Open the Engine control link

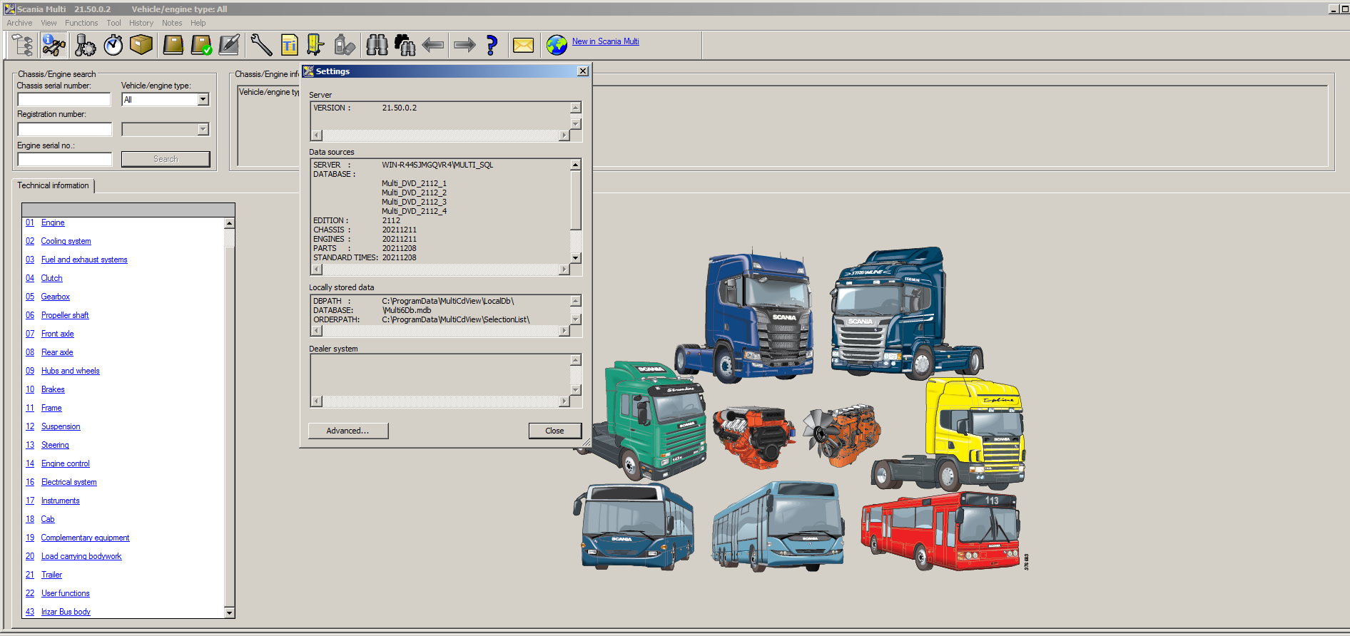coord(65,463)
